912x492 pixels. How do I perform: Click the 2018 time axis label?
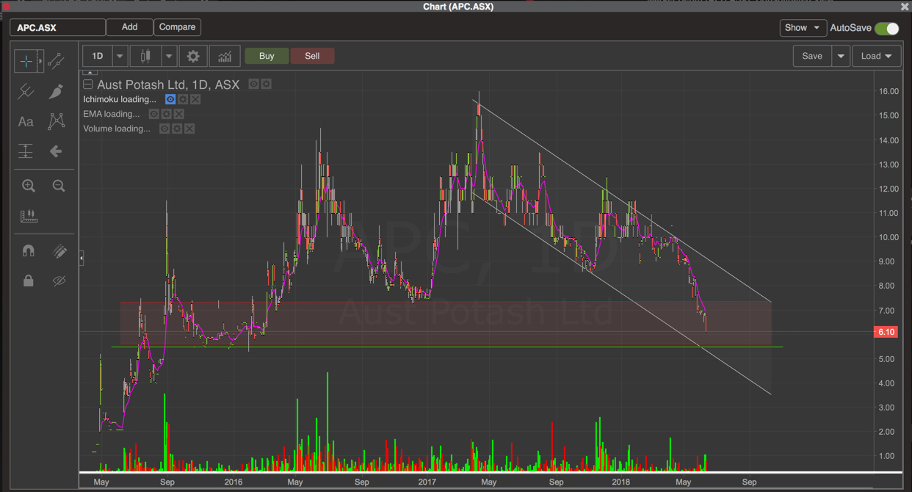621,482
